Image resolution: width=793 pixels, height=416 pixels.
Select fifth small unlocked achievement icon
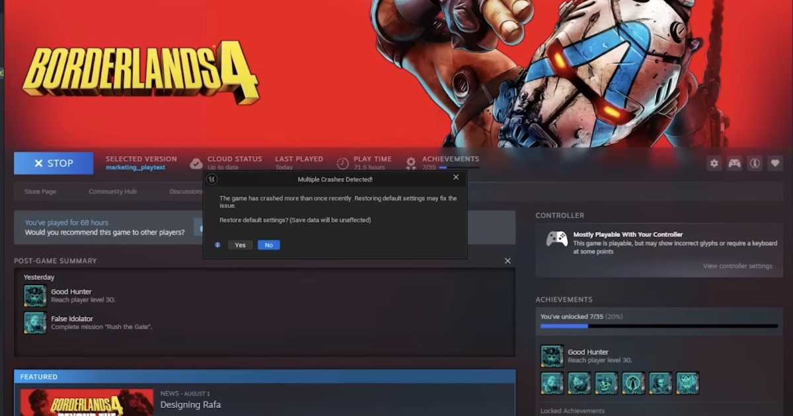pos(660,383)
